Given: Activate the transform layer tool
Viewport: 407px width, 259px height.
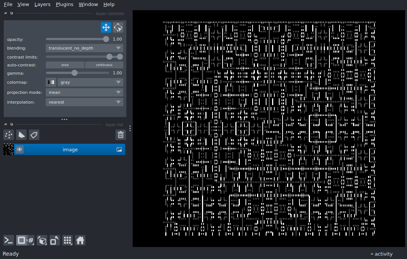Looking at the screenshot, I should (118, 27).
